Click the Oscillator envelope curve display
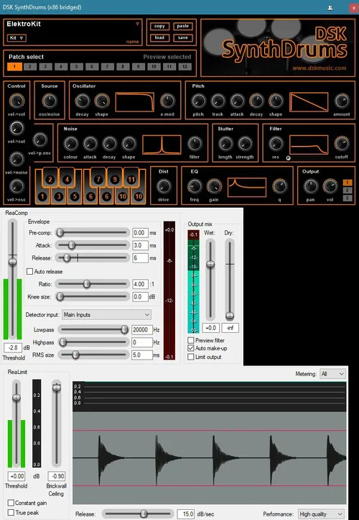Screen dimensions: 359x520 click(x=135, y=102)
